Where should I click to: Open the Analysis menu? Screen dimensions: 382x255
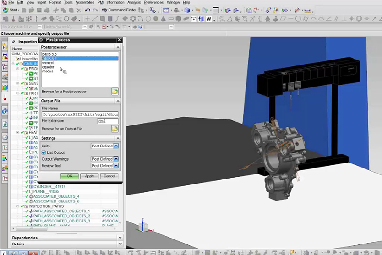(134, 2)
